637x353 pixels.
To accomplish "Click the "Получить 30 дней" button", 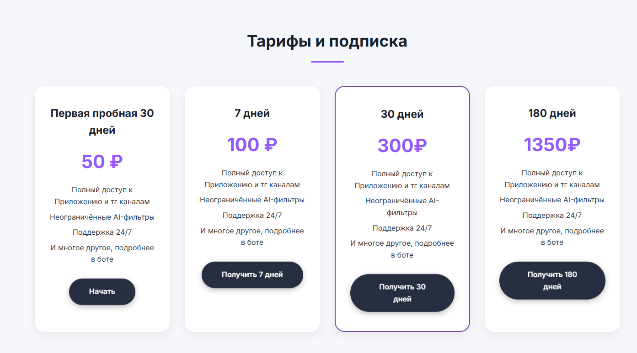I will pyautogui.click(x=402, y=293).
